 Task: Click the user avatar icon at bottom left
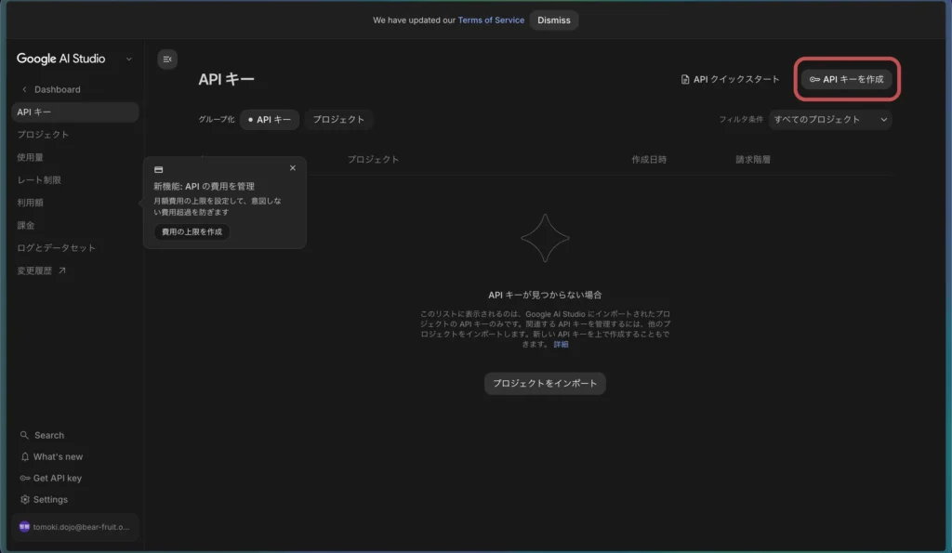[x=24, y=527]
